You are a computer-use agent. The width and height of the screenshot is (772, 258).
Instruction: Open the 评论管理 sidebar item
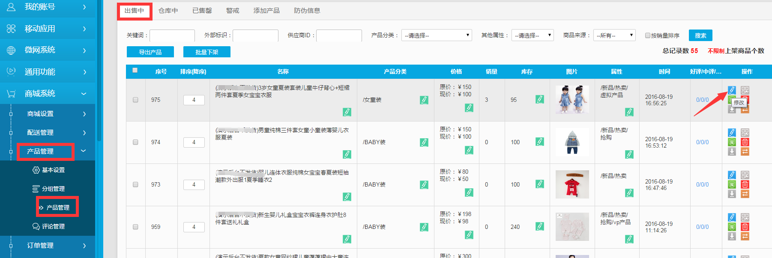point(53,226)
